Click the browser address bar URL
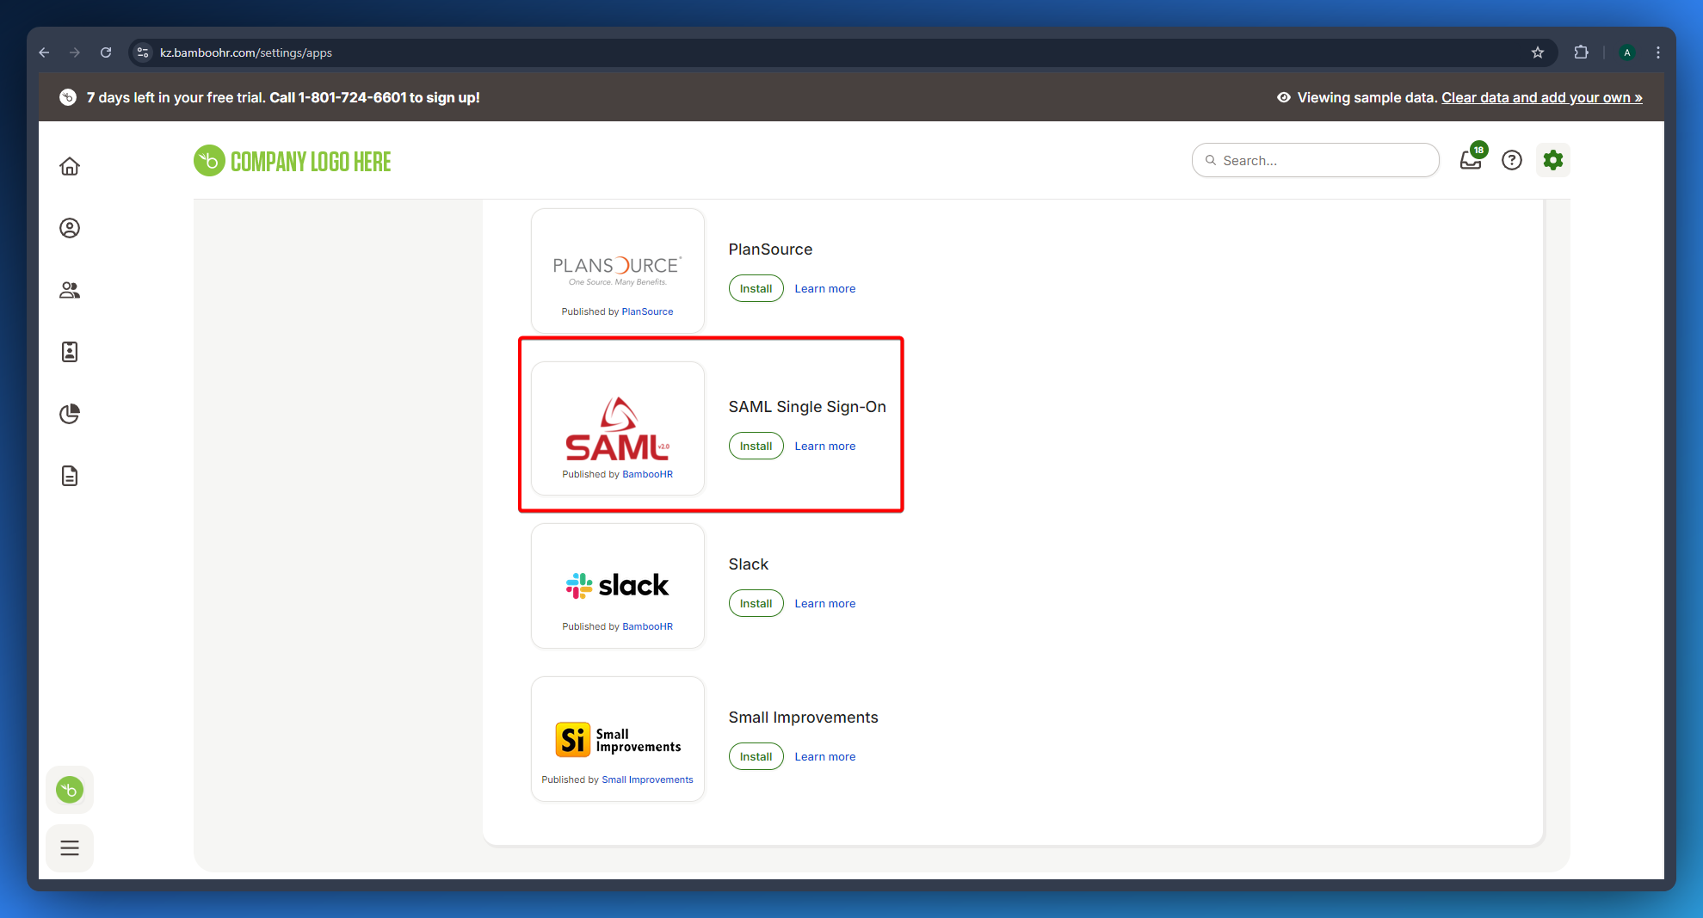The height and width of the screenshot is (918, 1703). pos(246,52)
